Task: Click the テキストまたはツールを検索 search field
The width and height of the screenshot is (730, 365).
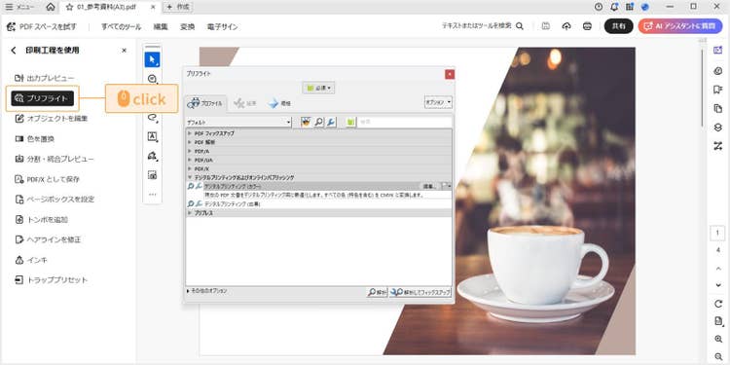Action: pyautogui.click(x=483, y=26)
